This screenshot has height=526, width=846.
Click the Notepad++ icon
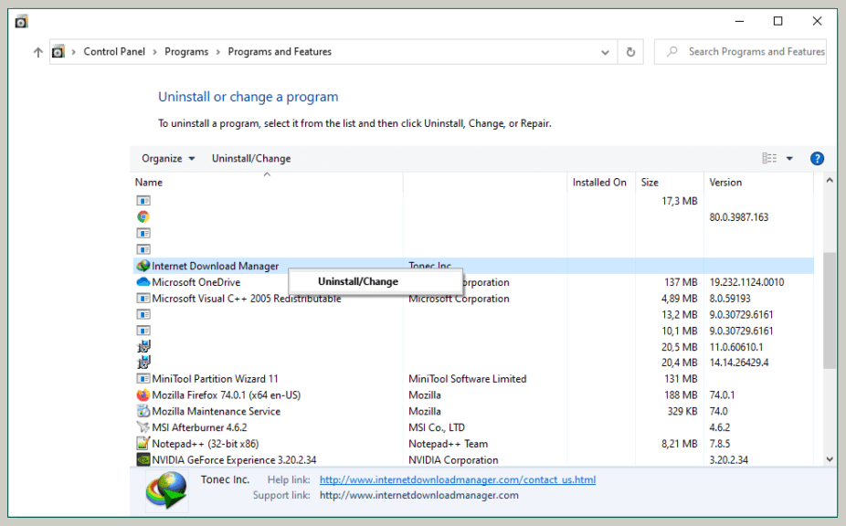[143, 443]
